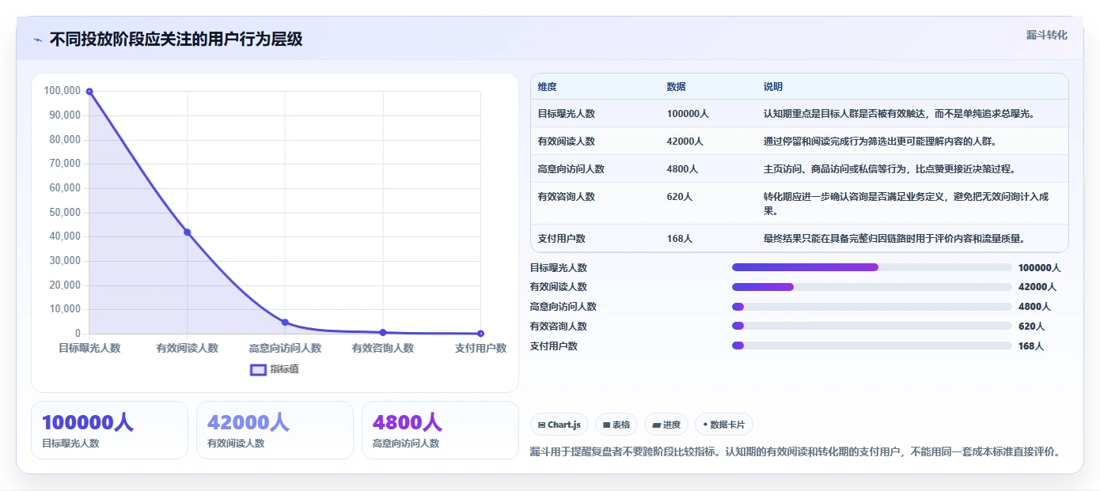Screen dimensions: 1100x491
Task: Click the 42000人 data card
Action: tap(275, 430)
